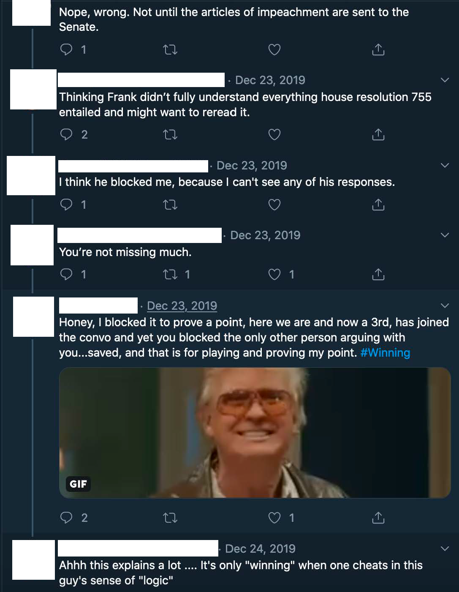Like the 'You're not missing much' tweet

tap(274, 275)
